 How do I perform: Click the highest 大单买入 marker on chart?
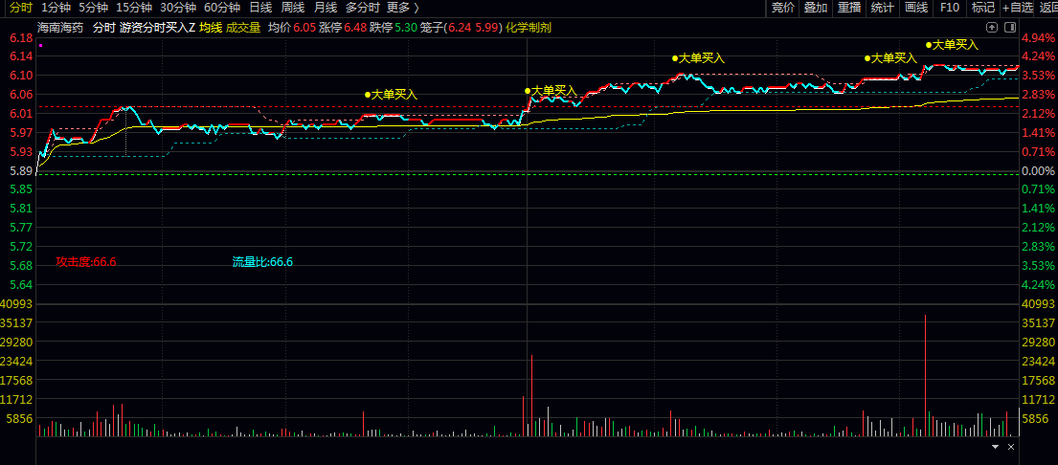pos(952,44)
